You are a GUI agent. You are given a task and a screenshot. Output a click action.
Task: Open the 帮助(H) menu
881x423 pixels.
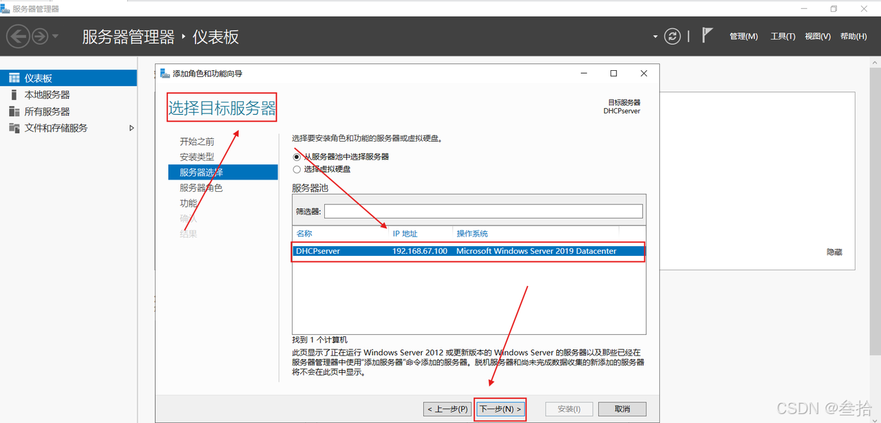coord(853,36)
